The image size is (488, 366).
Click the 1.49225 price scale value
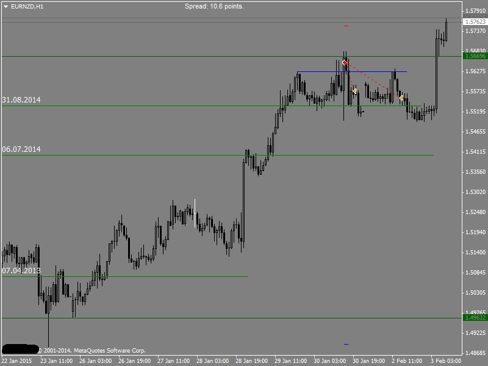coord(475,333)
